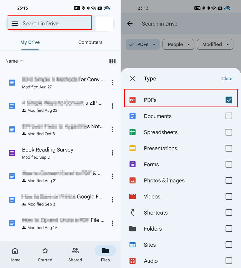Click the Folders type icon
The image size is (241, 268).
[x=132, y=228]
